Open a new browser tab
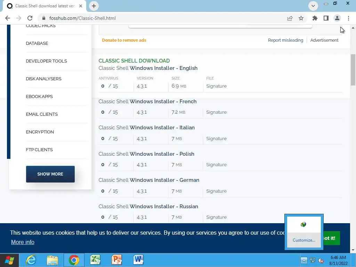 (94, 6)
